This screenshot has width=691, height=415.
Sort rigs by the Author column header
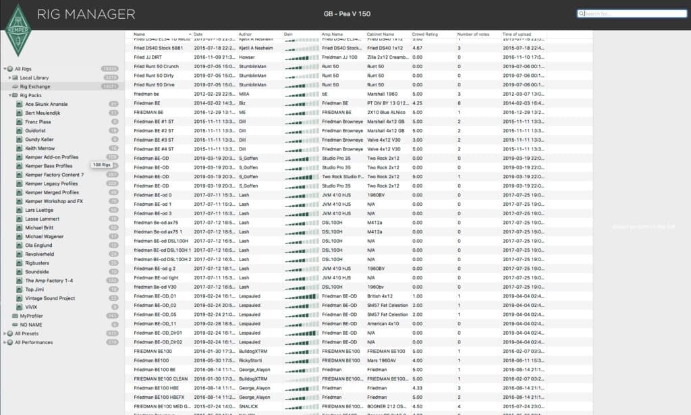pyautogui.click(x=245, y=34)
